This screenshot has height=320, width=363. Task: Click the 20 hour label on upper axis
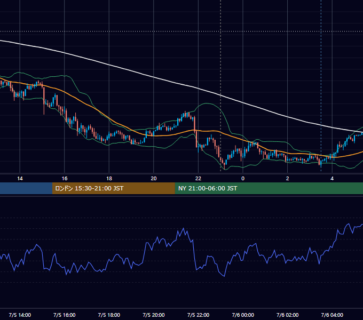pos(154,179)
